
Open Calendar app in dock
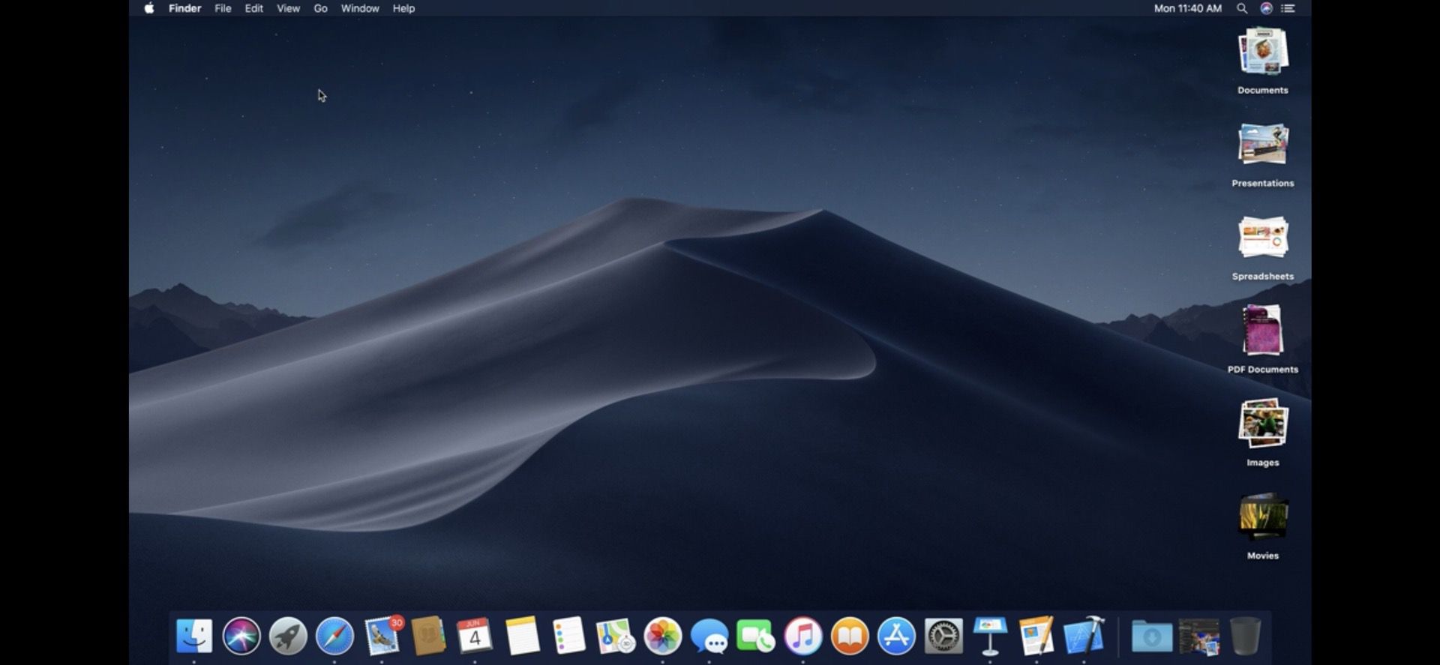[x=475, y=636]
